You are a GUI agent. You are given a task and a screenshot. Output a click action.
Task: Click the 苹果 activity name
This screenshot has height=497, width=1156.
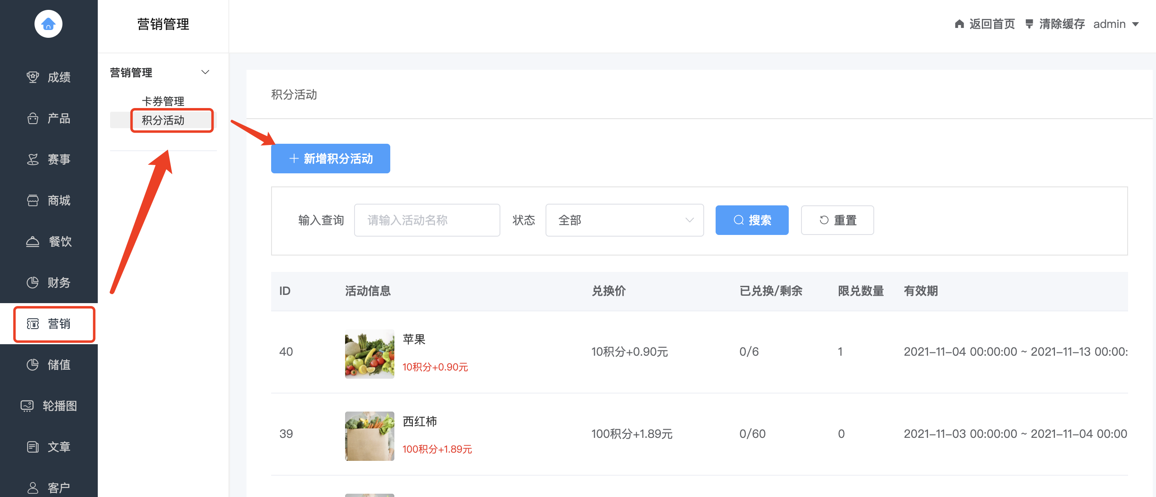tap(413, 339)
